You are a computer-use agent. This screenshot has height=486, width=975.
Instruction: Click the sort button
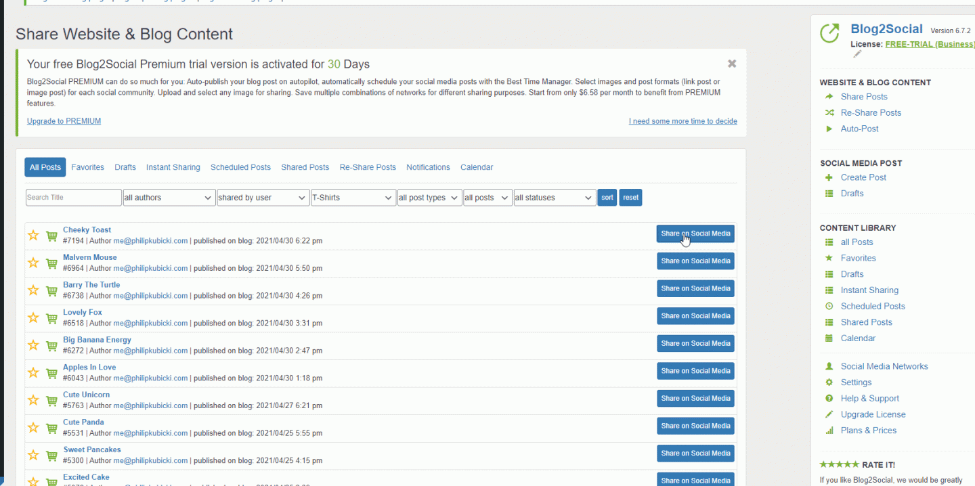click(607, 198)
